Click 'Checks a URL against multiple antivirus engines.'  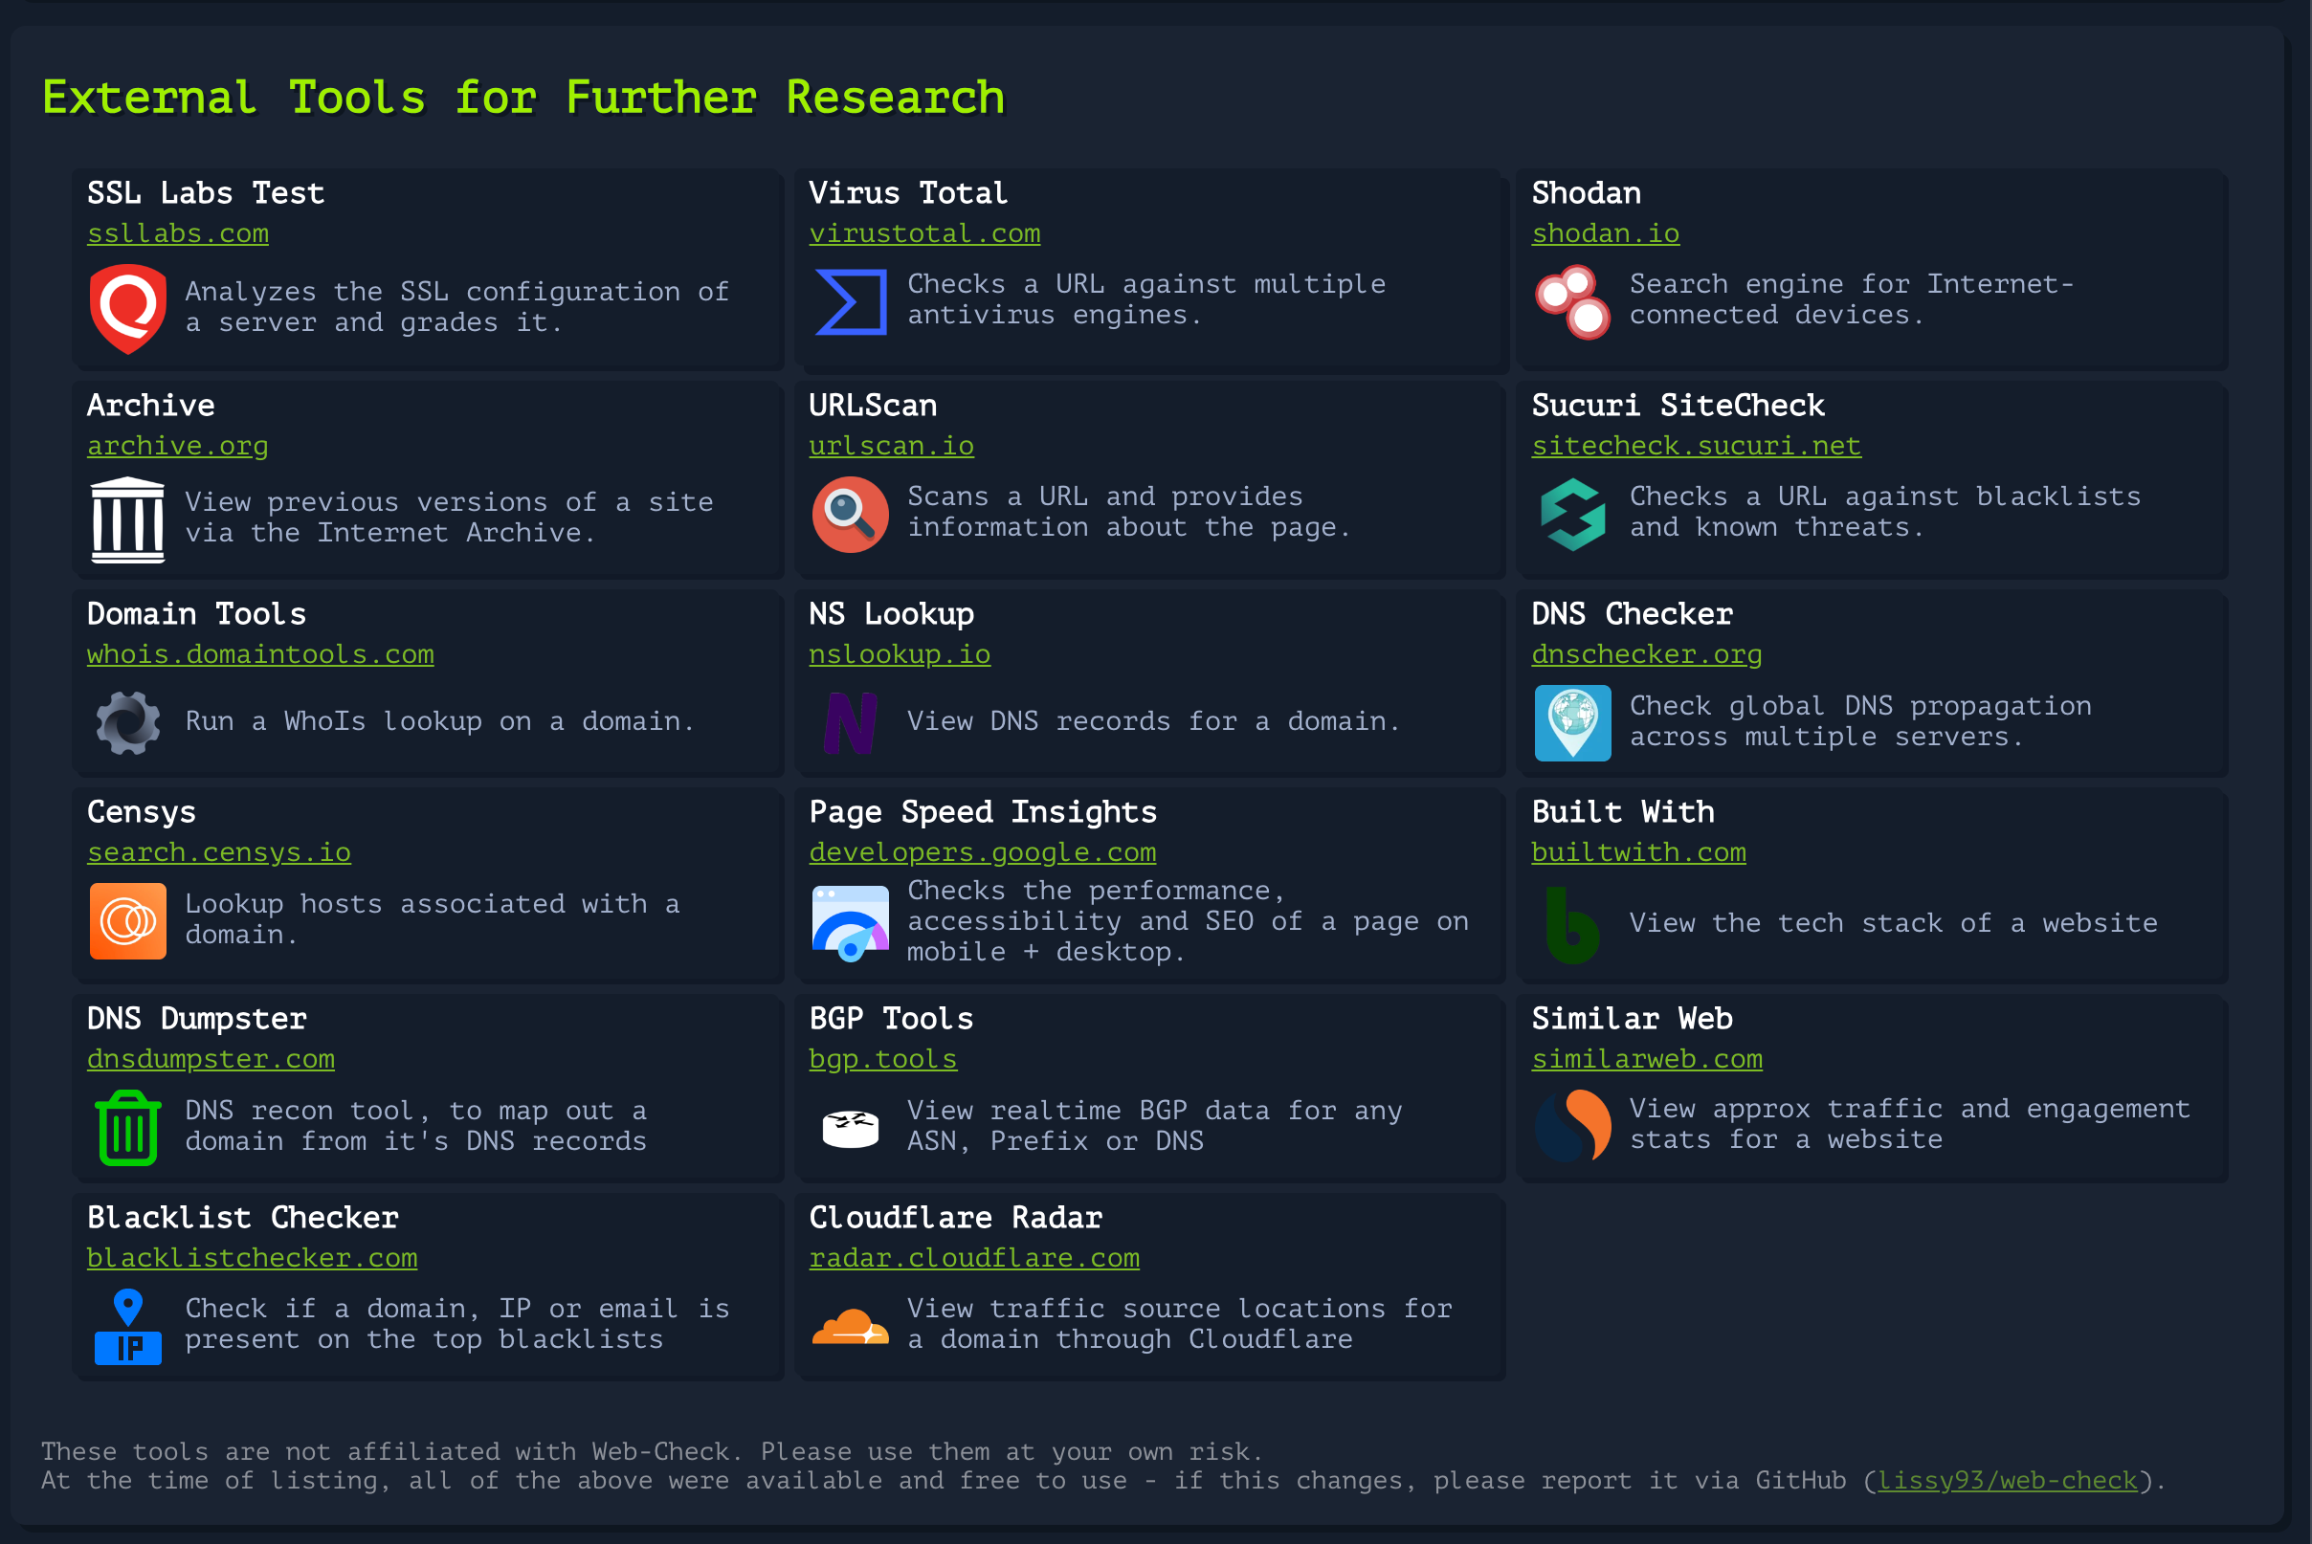[x=1146, y=299]
